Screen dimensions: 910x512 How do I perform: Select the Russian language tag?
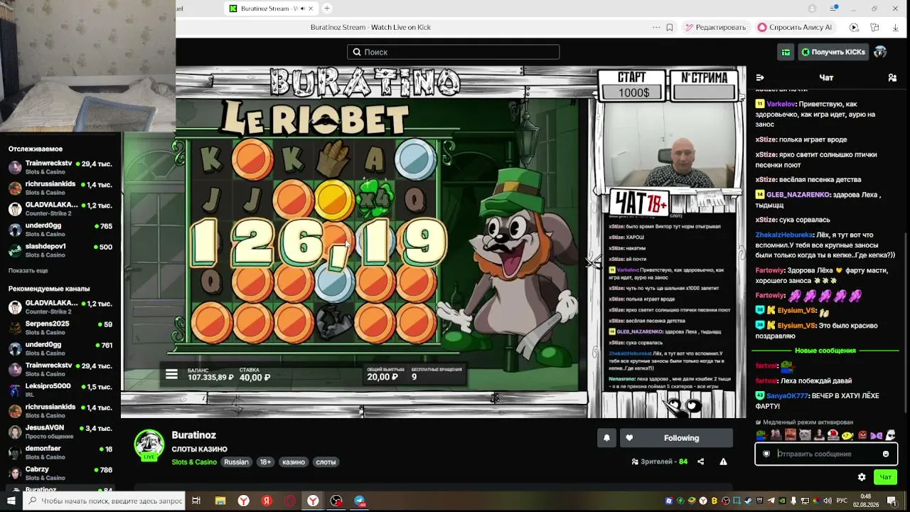tap(237, 462)
